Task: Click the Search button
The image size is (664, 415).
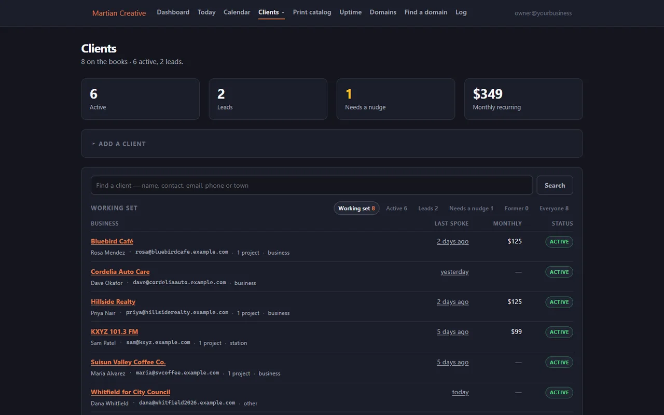Action: coord(555,185)
